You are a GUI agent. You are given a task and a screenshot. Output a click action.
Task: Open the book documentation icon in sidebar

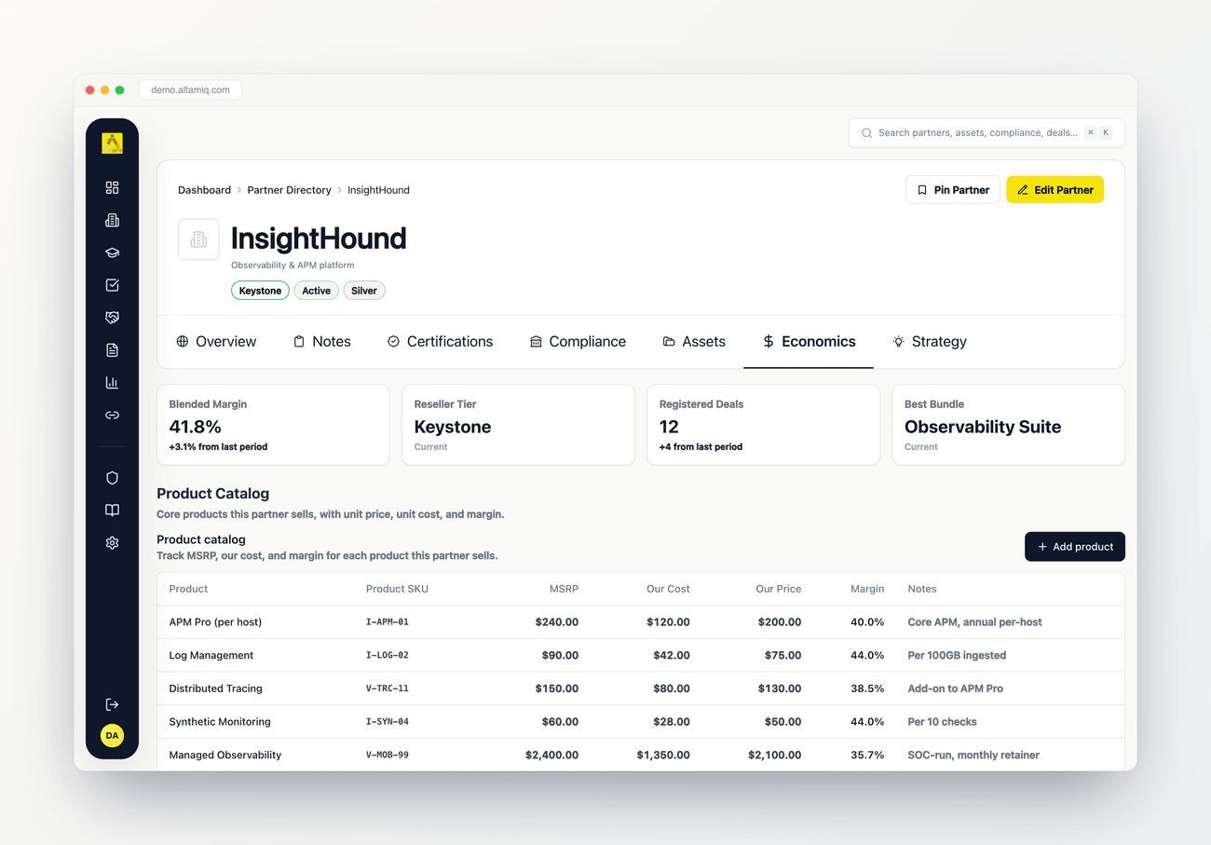click(112, 511)
